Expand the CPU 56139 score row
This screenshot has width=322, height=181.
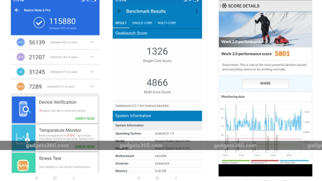coord(92,42)
